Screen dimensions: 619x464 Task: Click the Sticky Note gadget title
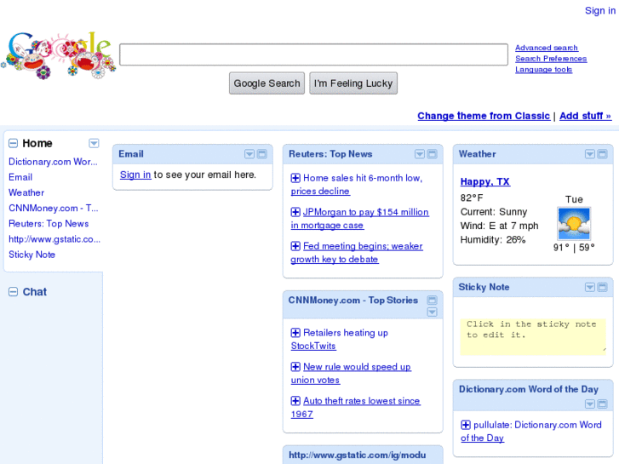click(484, 287)
